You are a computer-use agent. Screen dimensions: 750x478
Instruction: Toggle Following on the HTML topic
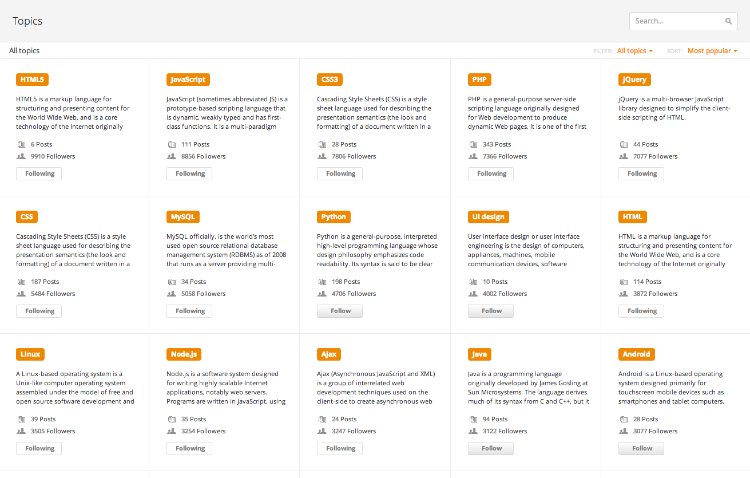point(641,311)
